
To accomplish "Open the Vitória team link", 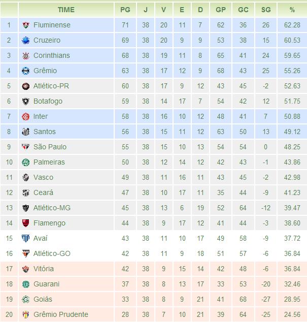I will point(44,269).
